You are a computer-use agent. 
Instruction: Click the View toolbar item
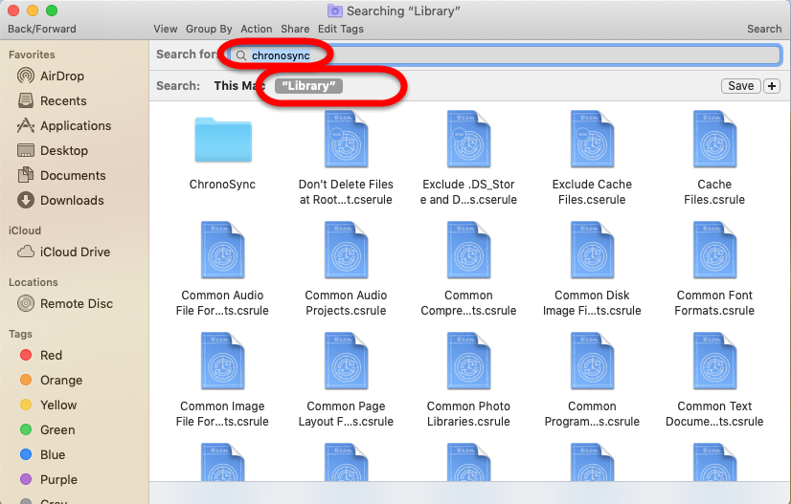(x=165, y=29)
